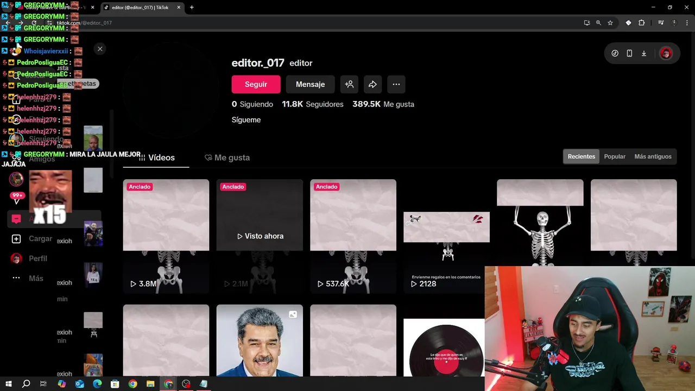Click the phone app icon
695x391 pixels.
point(629,53)
